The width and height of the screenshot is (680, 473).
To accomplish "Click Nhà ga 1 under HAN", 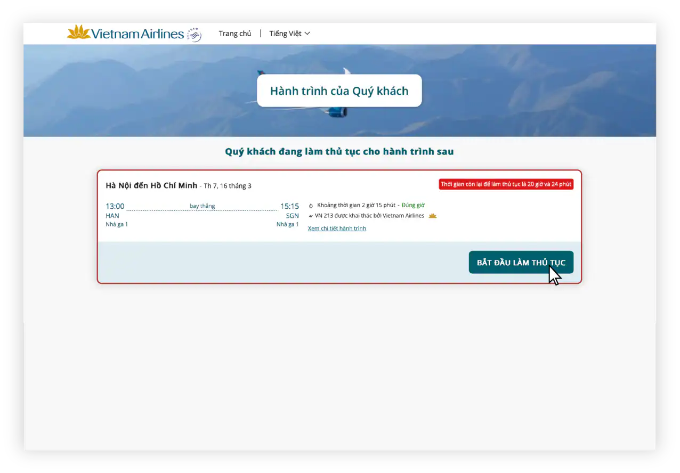I will pos(117,224).
